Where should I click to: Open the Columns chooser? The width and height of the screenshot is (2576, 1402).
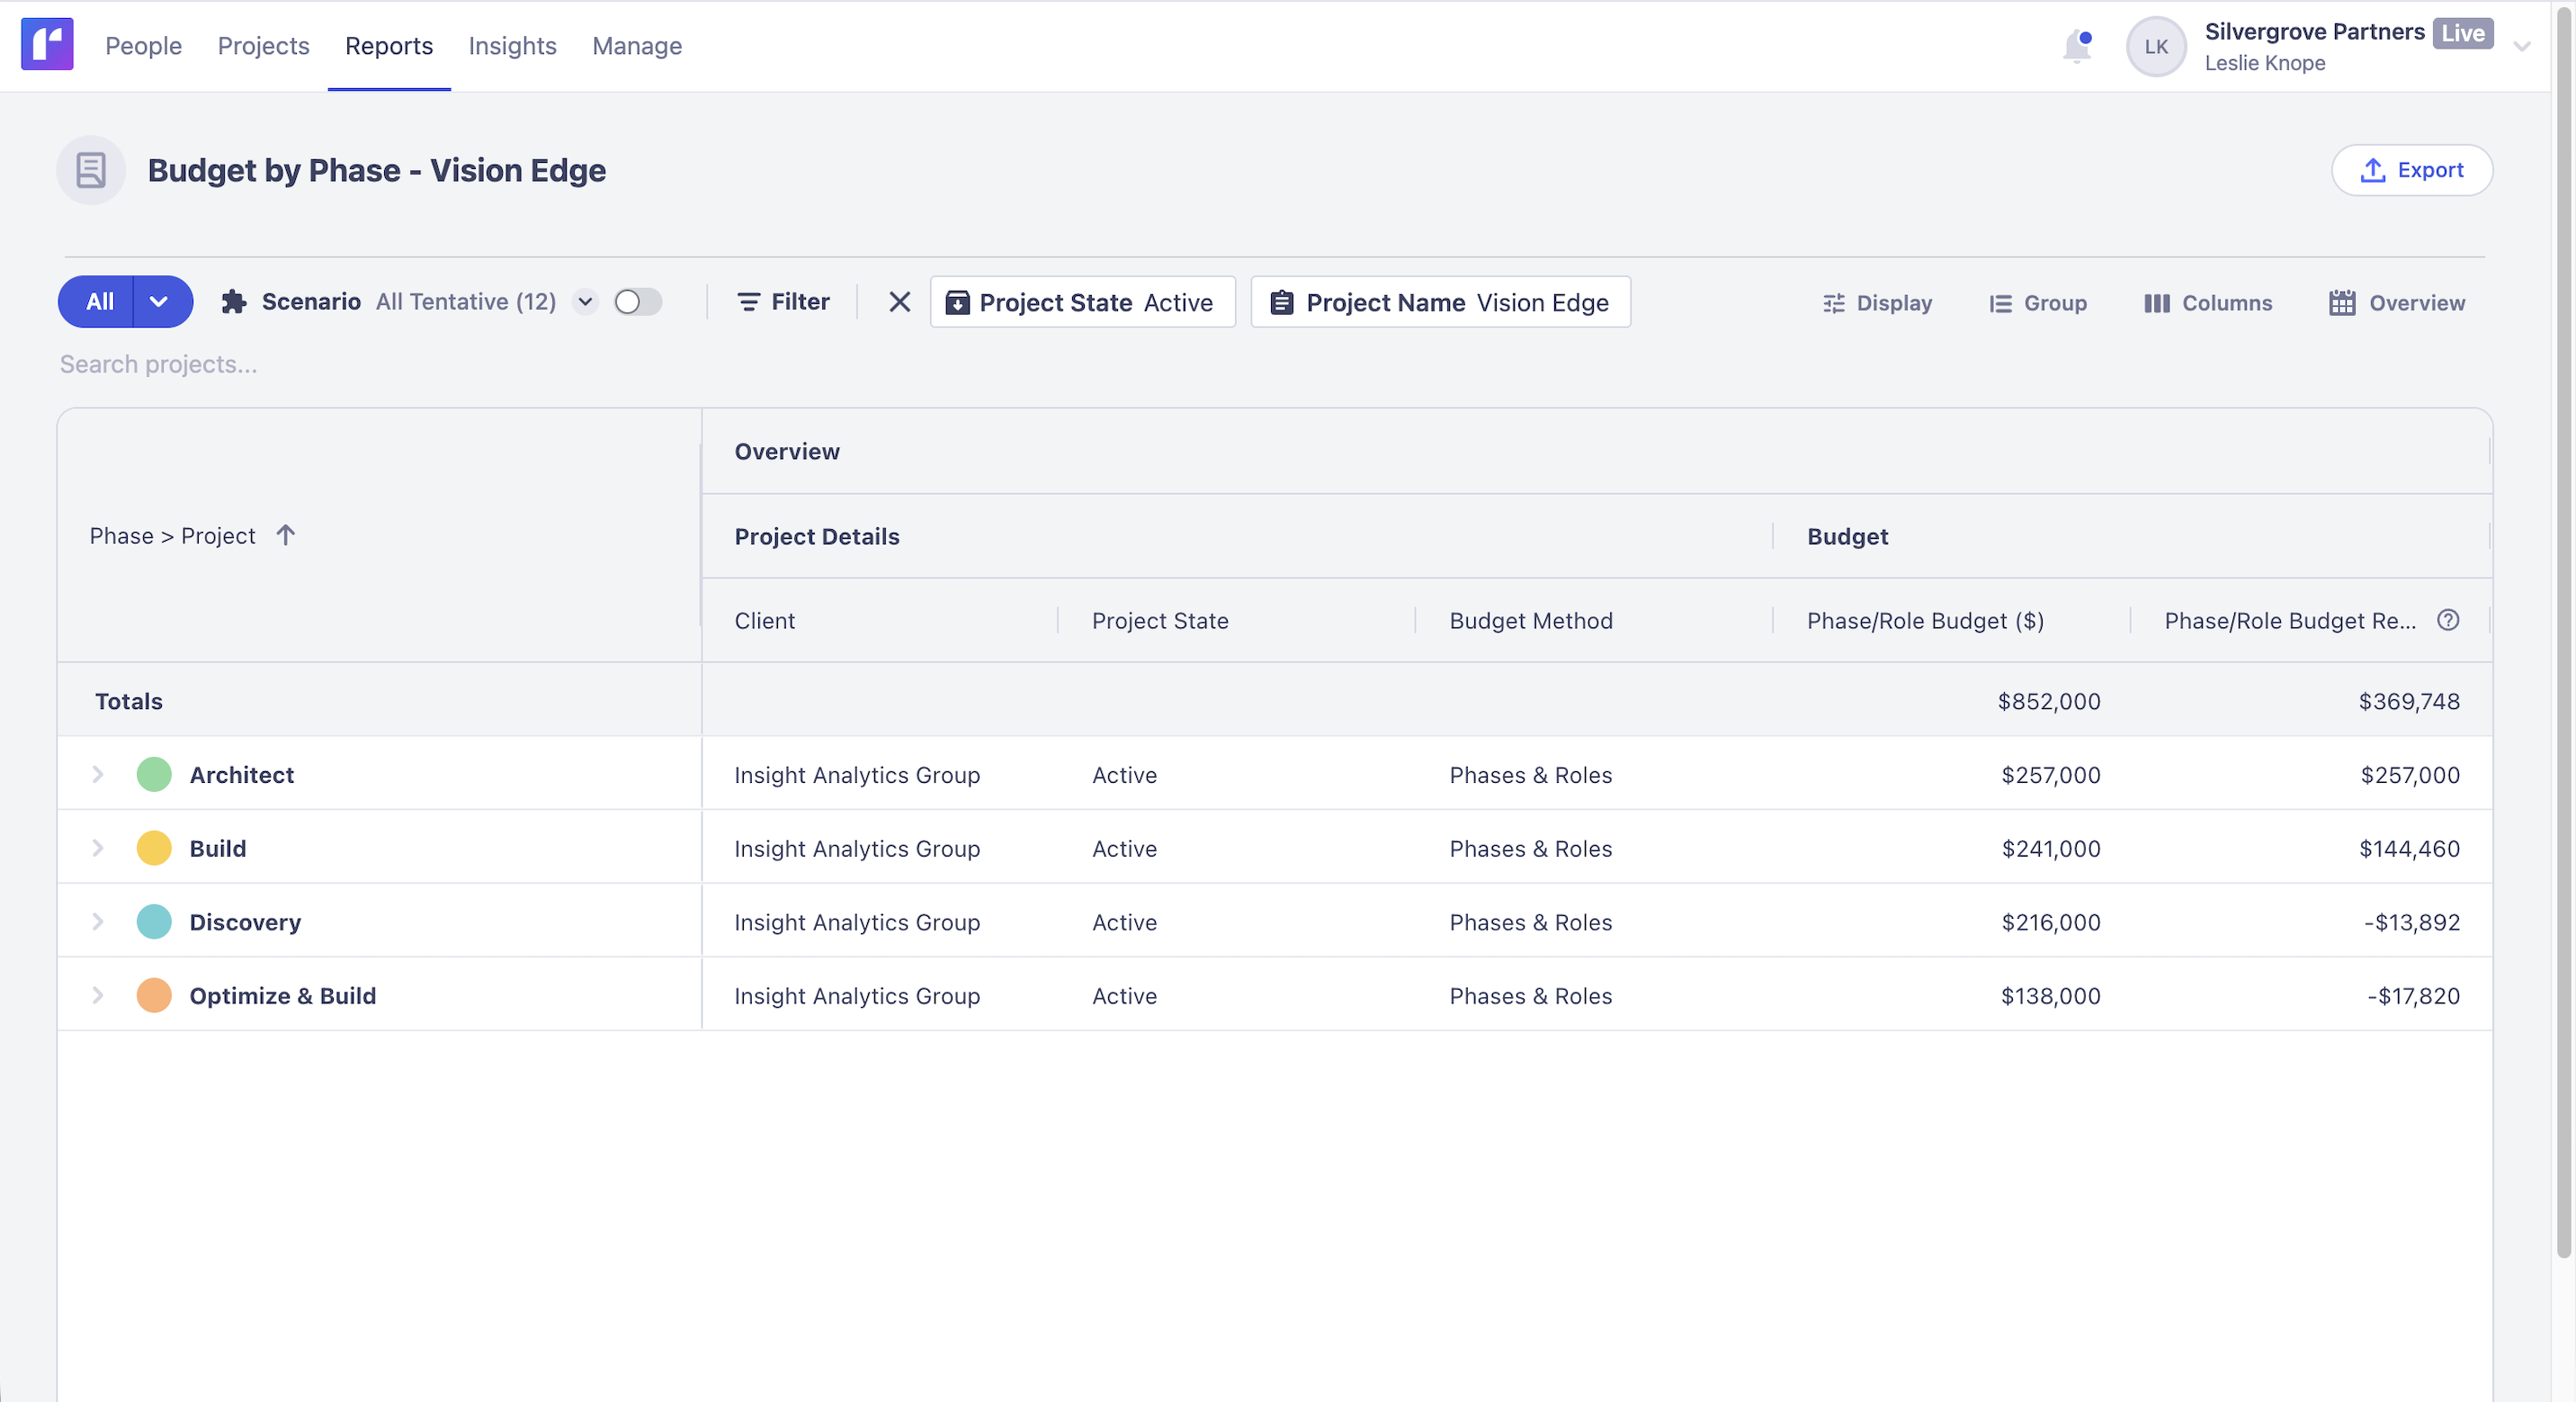[x=2208, y=303]
